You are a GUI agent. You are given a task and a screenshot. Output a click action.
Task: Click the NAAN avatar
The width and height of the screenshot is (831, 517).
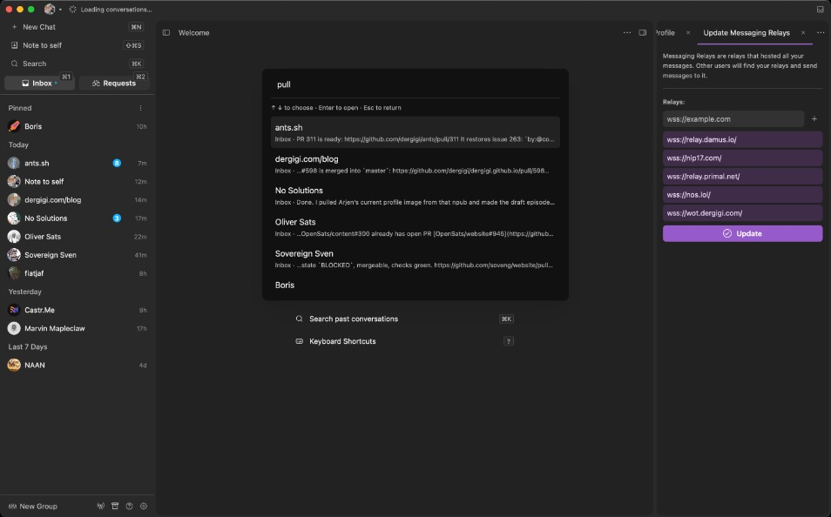(x=14, y=366)
